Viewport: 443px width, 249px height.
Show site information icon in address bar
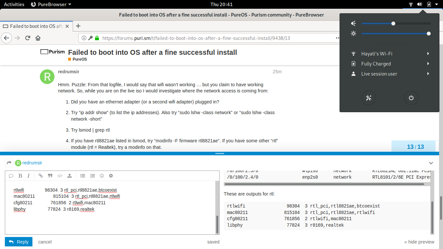pos(84,38)
